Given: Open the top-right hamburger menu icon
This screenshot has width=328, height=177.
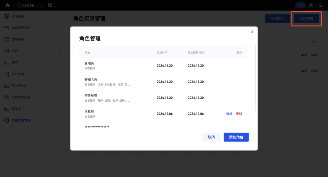Looking at the screenshot, I should (x=320, y=5).
